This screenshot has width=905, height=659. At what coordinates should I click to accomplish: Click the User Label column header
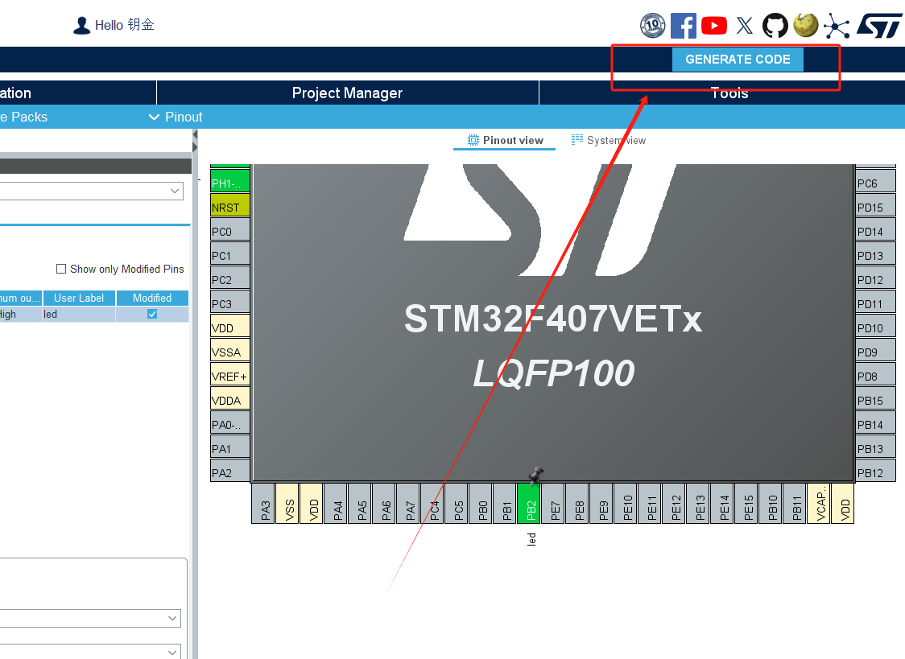pos(79,298)
